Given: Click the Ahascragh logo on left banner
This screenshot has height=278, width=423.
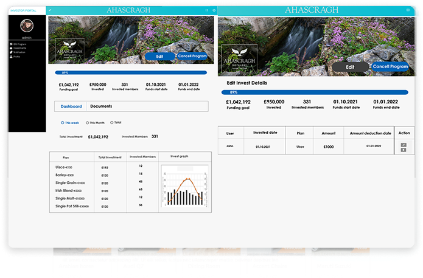Looking at the screenshot, I should [x=69, y=50].
